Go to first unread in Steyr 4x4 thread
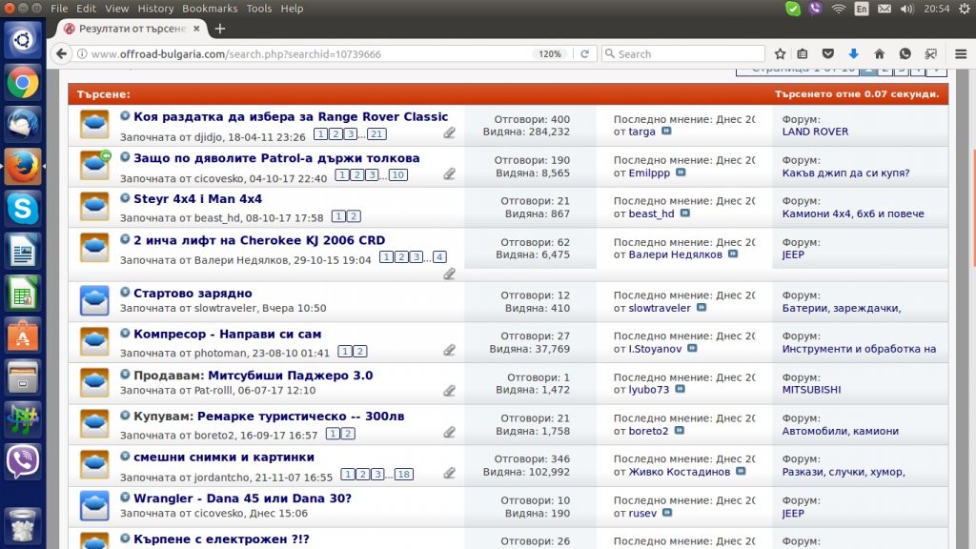This screenshot has width=976, height=549. click(125, 198)
